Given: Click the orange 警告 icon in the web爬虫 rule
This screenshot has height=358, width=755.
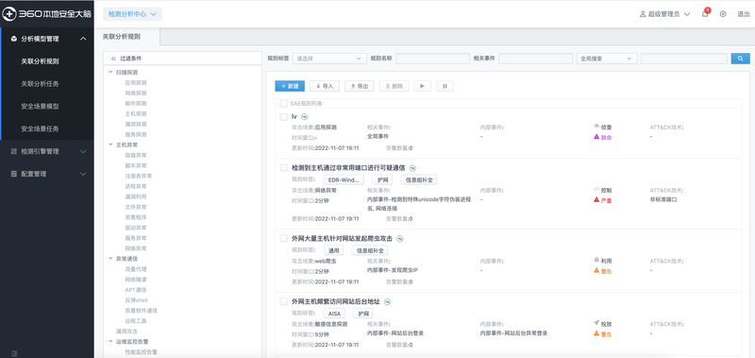Looking at the screenshot, I should pos(596,270).
